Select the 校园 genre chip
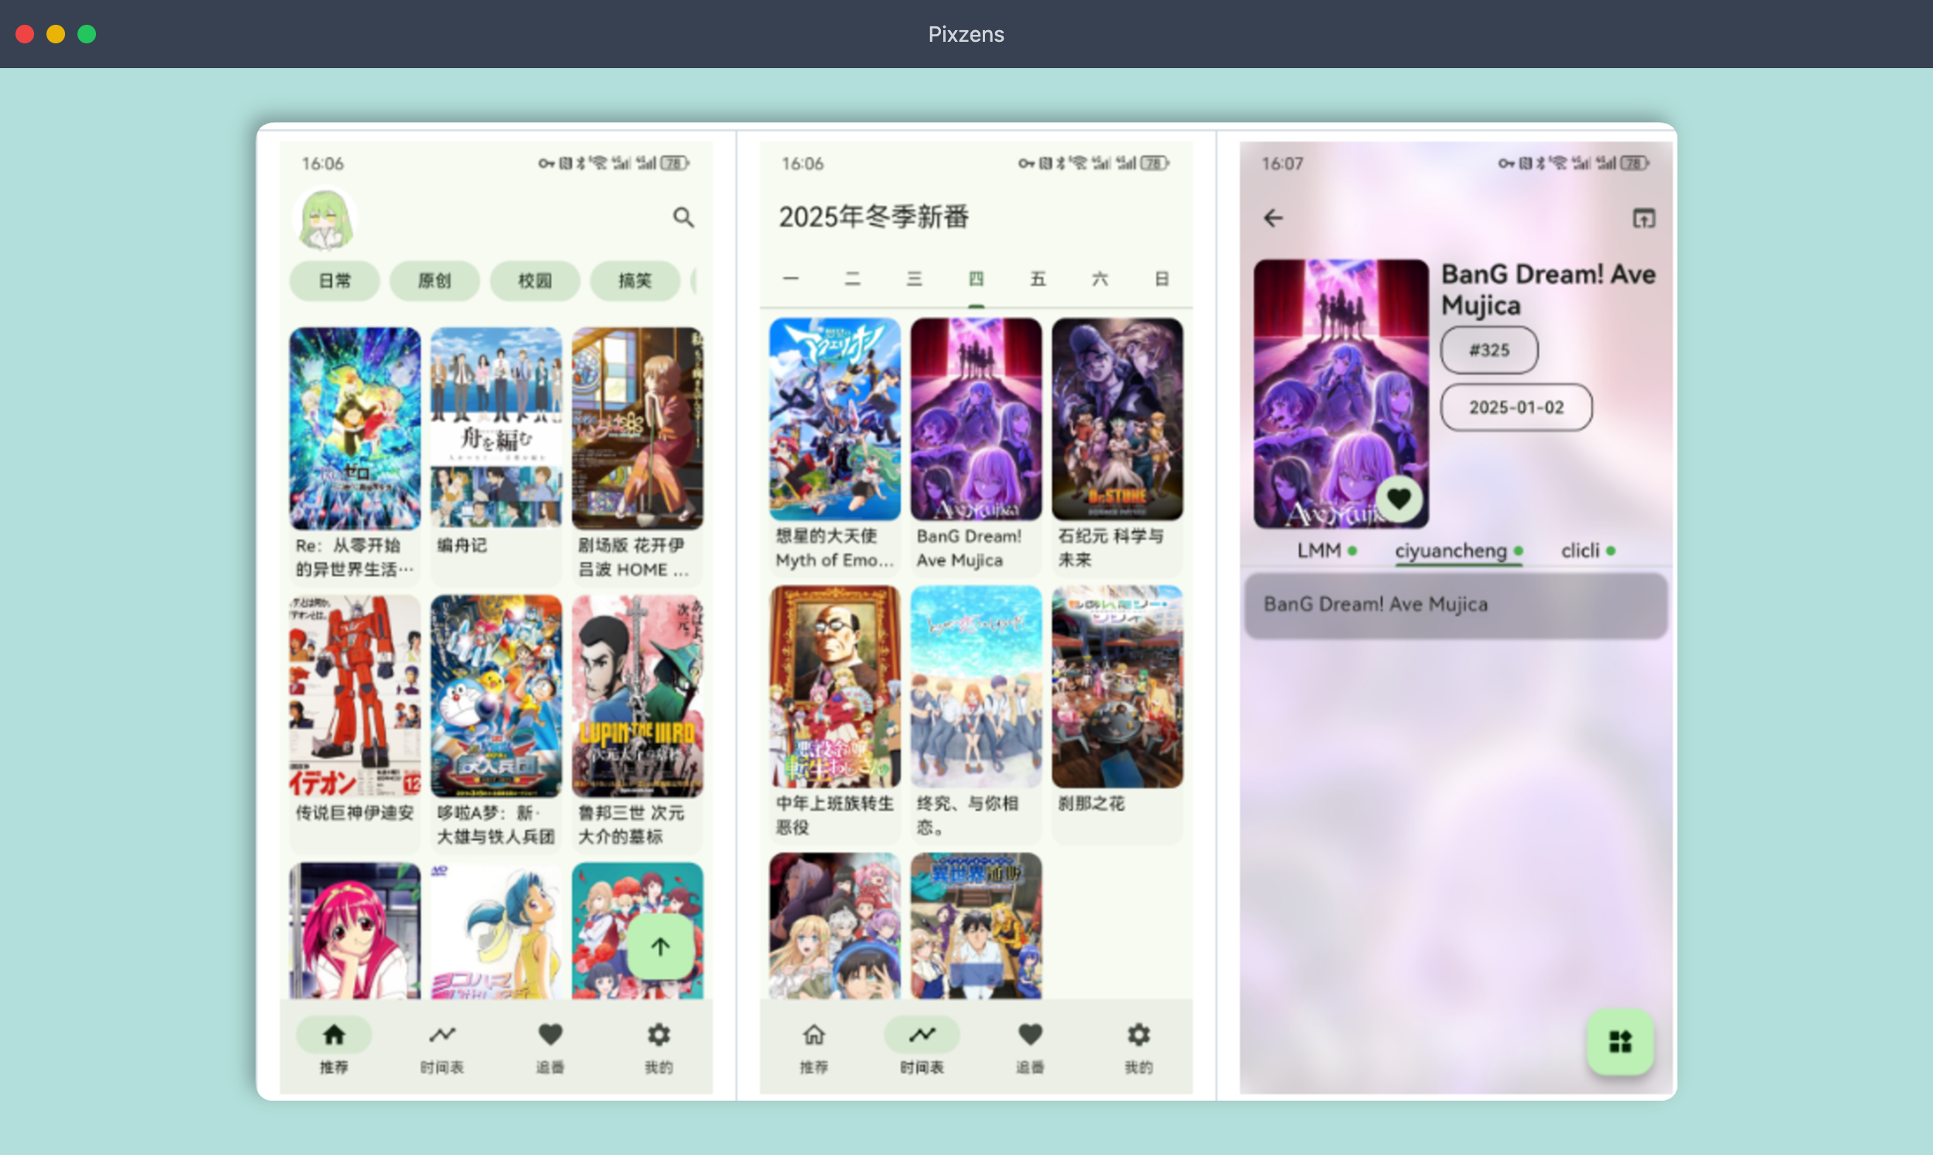 coord(535,280)
